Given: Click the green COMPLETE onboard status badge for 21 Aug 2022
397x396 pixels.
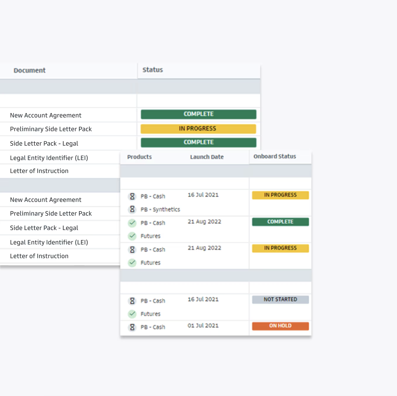Looking at the screenshot, I should coord(280,222).
